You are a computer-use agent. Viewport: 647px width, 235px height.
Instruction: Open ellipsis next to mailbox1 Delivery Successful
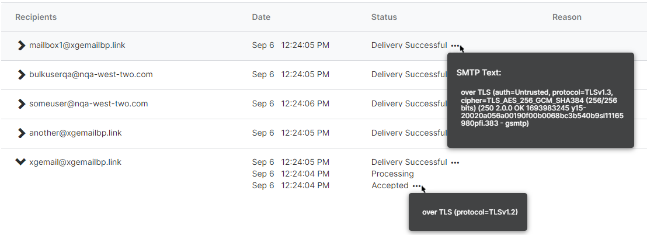click(x=455, y=46)
